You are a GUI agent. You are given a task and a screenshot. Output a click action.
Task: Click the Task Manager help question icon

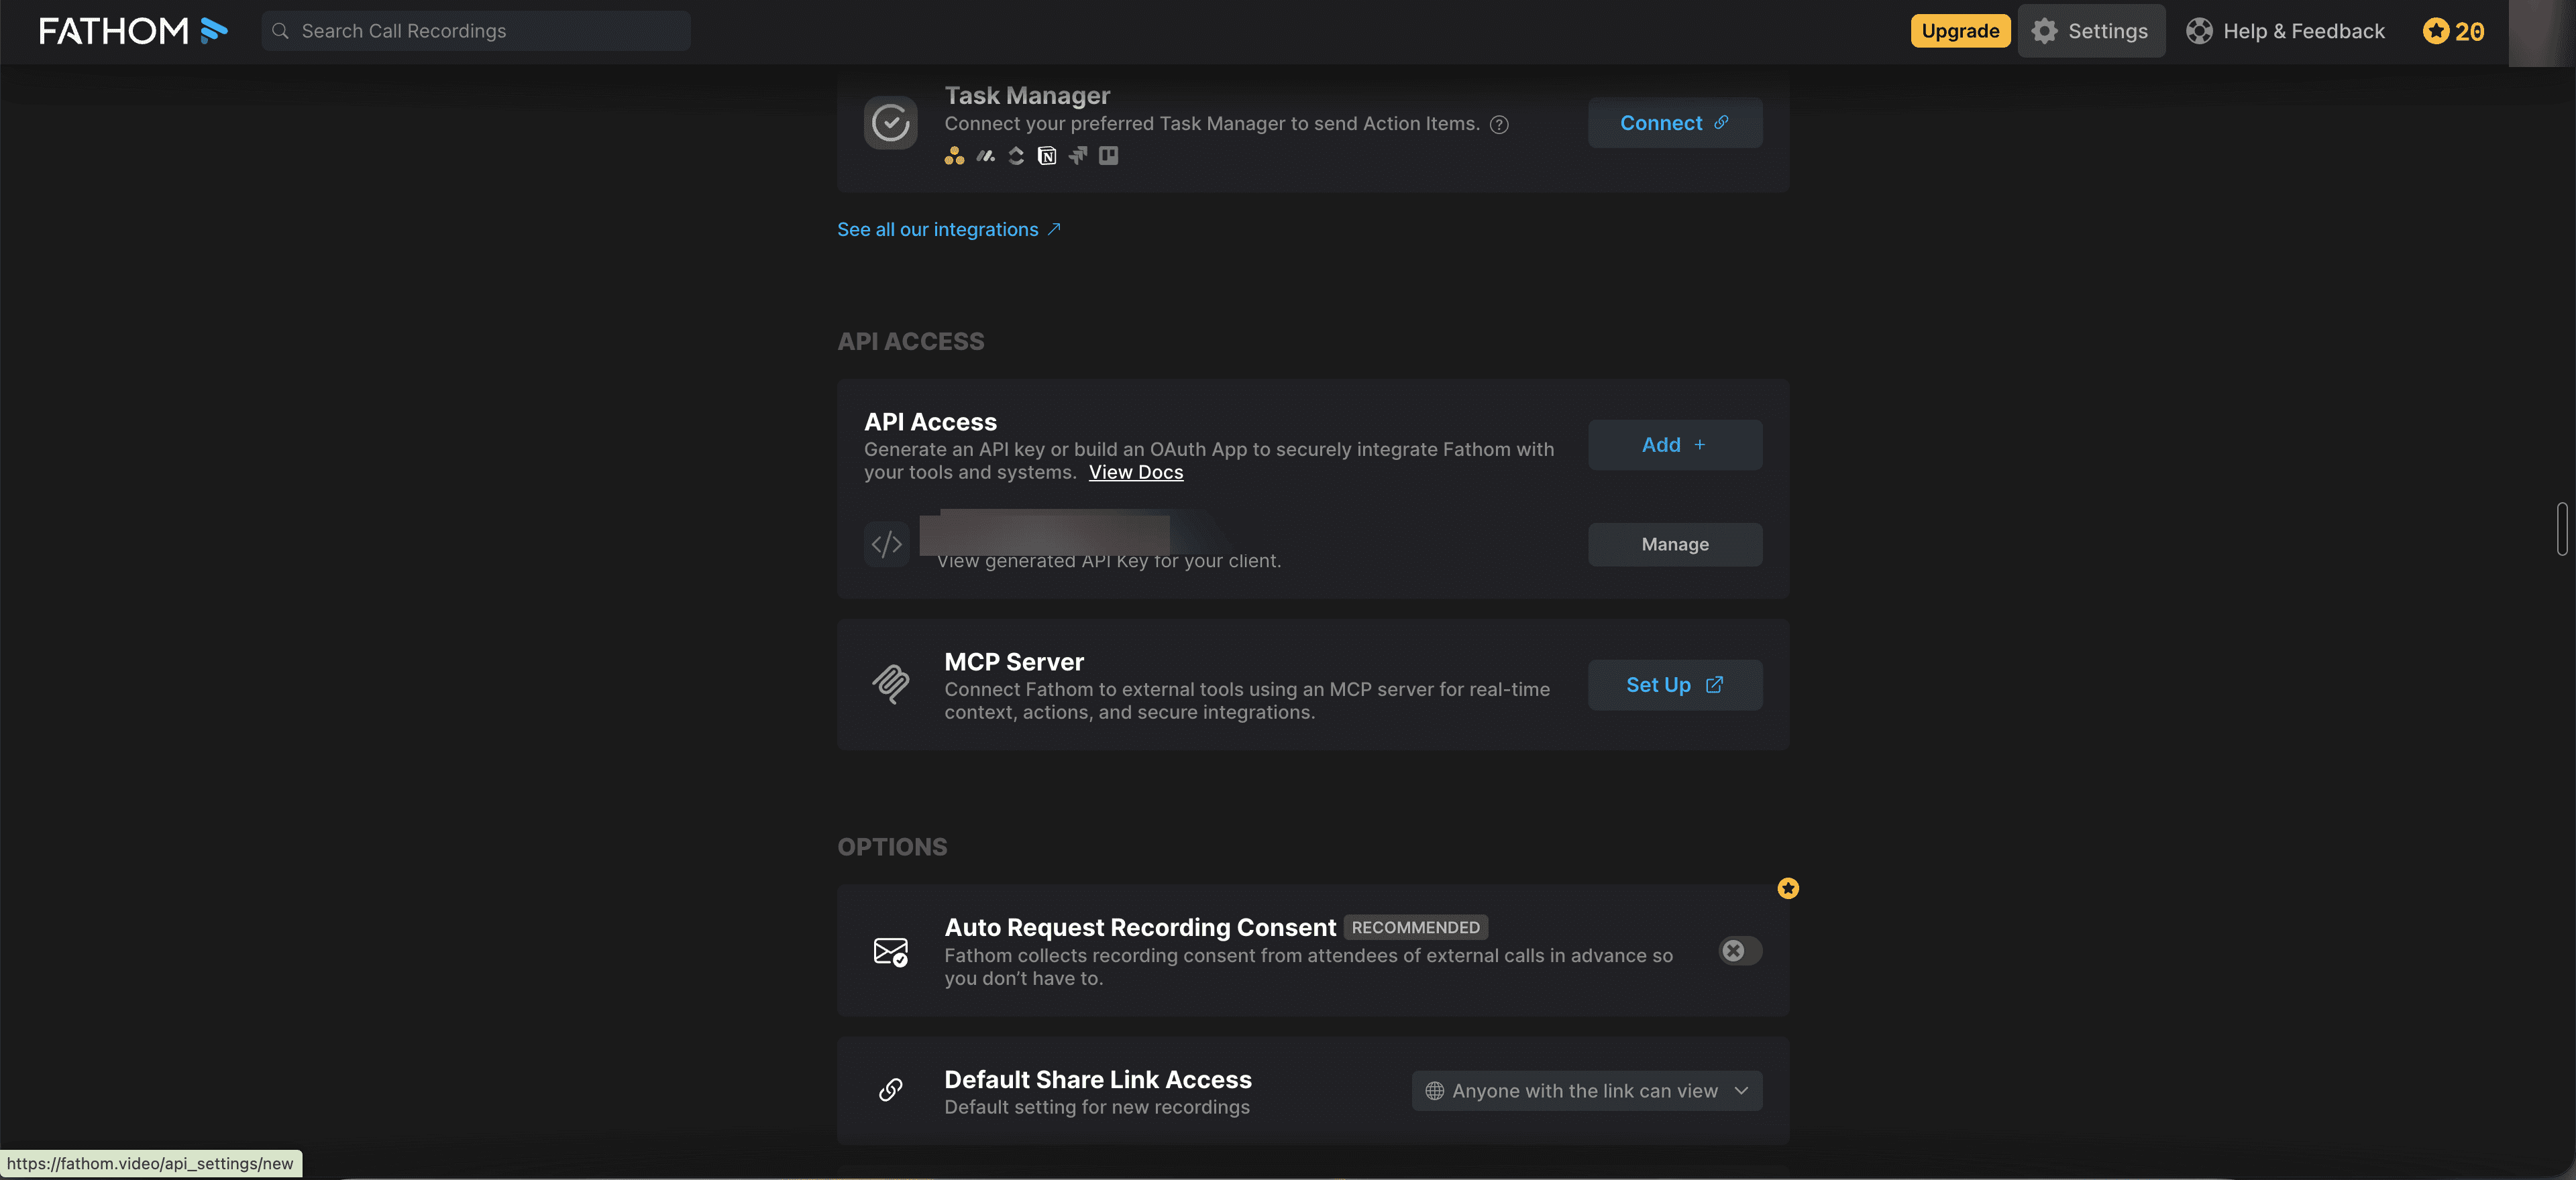[1499, 125]
